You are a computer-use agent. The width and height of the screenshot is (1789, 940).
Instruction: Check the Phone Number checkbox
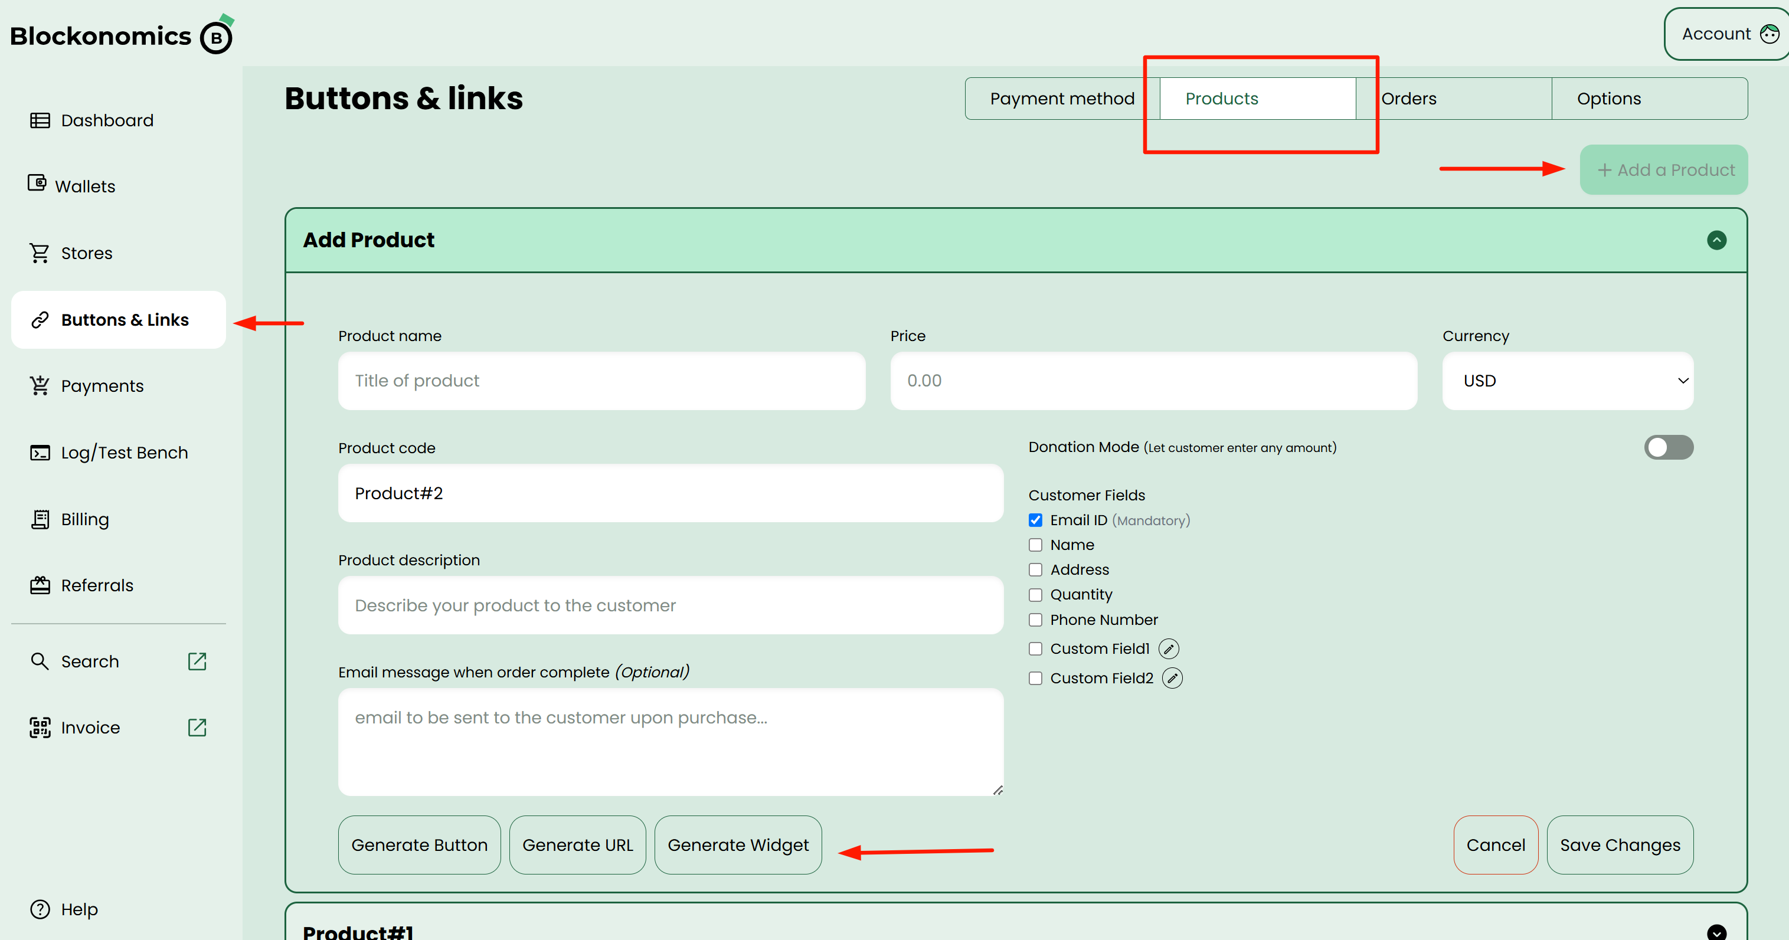point(1035,620)
